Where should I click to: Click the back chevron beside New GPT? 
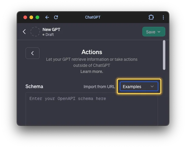tap(24, 32)
